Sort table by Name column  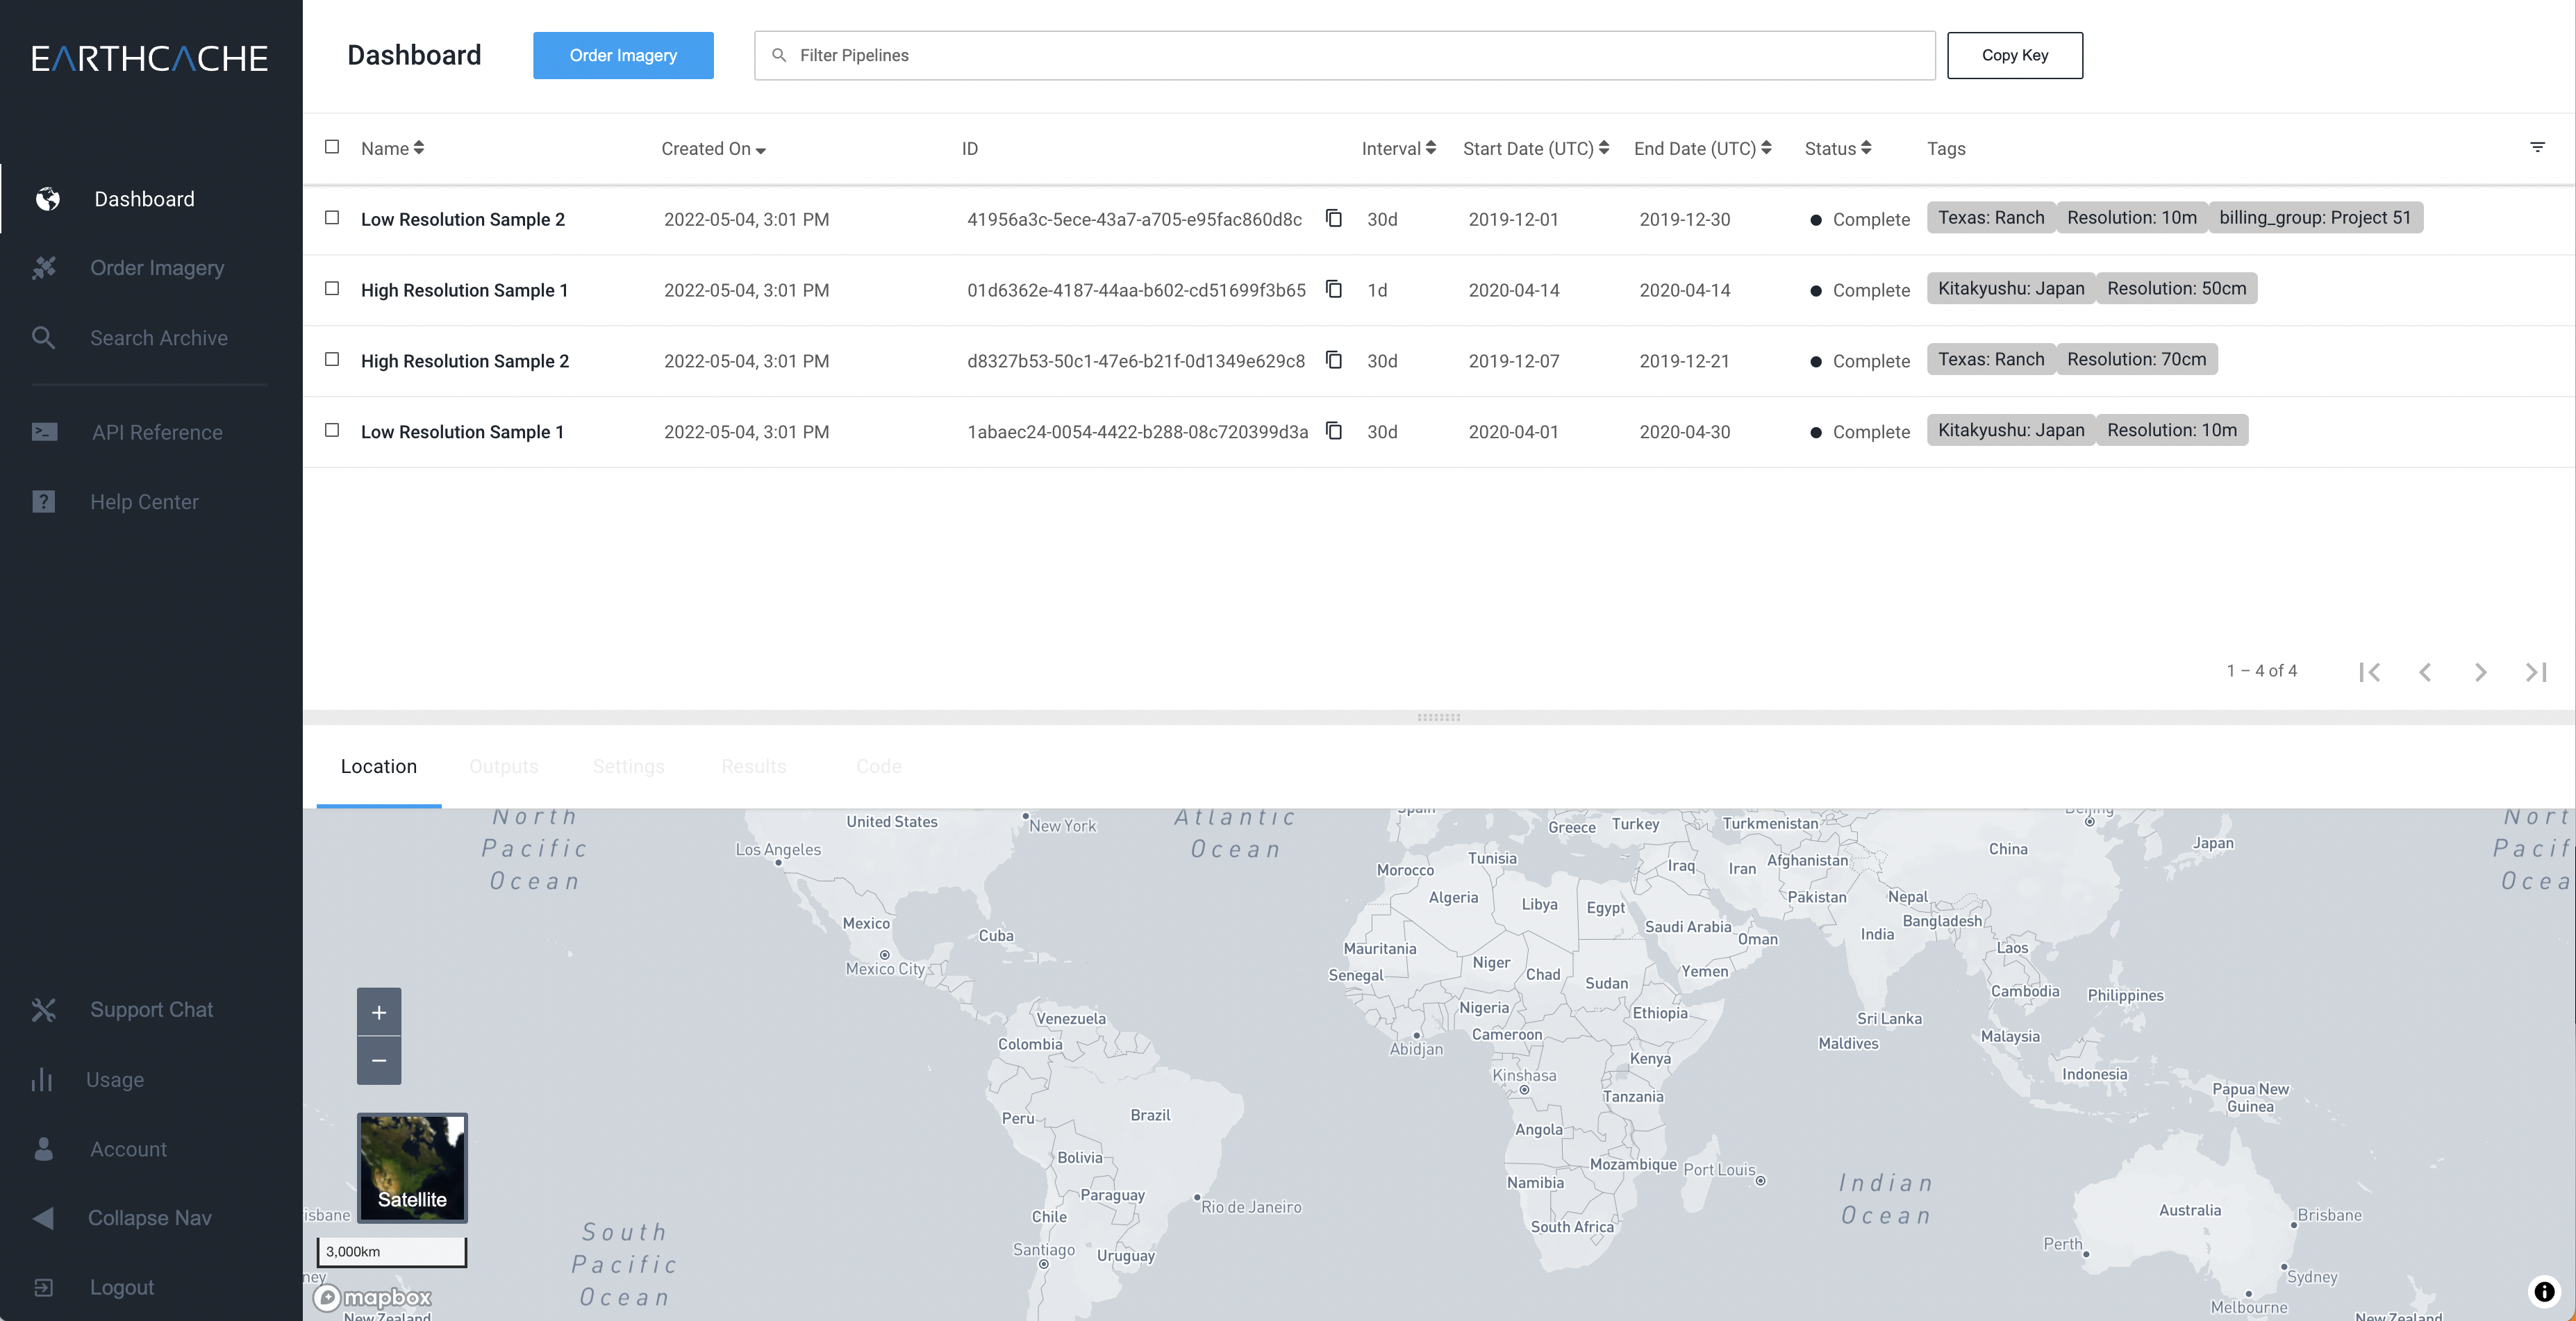click(x=392, y=148)
